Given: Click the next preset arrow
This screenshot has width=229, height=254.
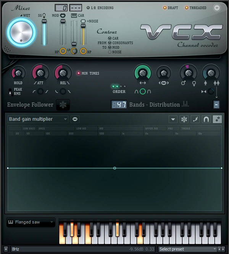Looking at the screenshot, I should [223, 249].
